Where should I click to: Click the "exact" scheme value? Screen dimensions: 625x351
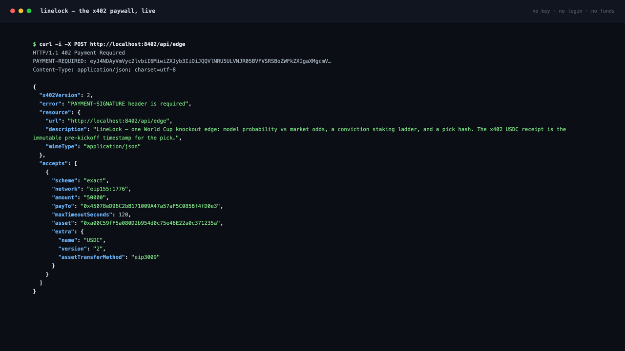pyautogui.click(x=95, y=180)
